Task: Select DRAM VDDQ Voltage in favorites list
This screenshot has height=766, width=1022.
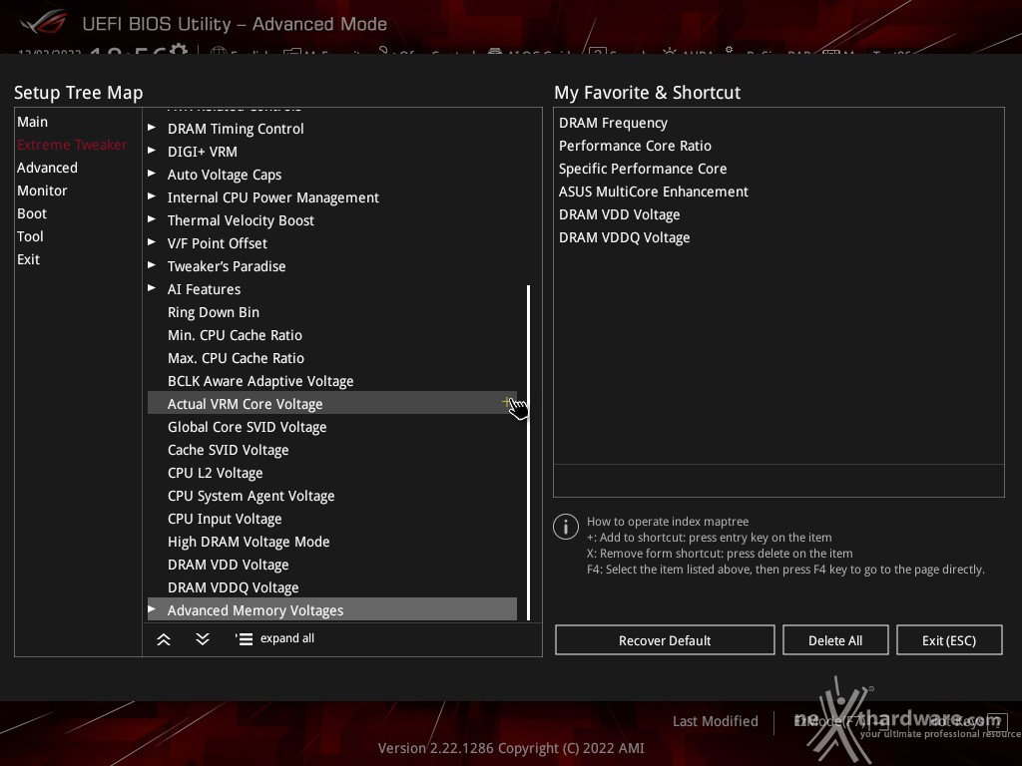Action: tap(625, 237)
